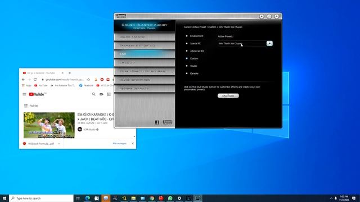Open the YouTube apps grid icon

click(x=109, y=94)
